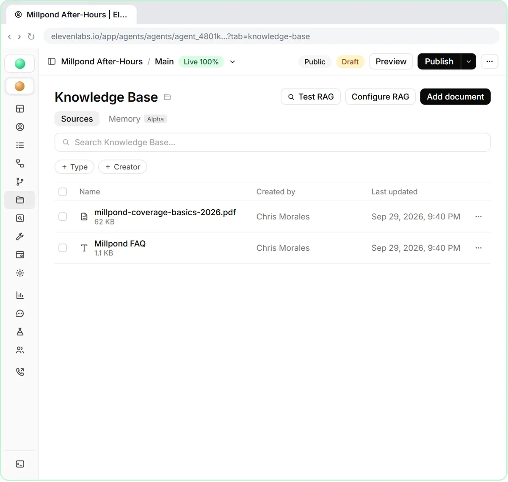Click Chris Morales in the PDF row
Screen dimensions: 508x482
(283, 216)
